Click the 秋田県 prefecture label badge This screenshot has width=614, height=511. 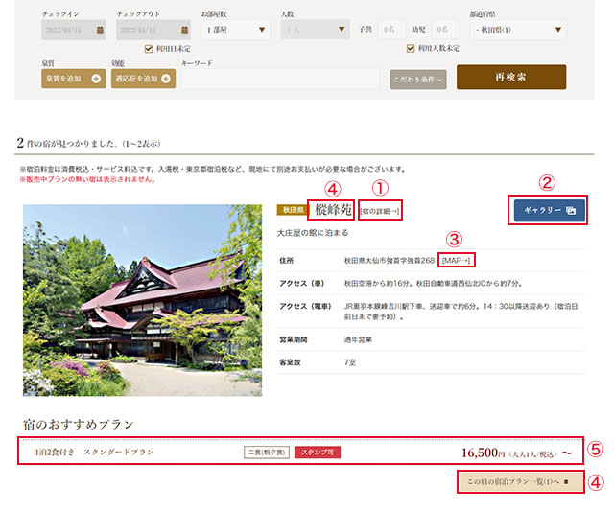pos(290,209)
